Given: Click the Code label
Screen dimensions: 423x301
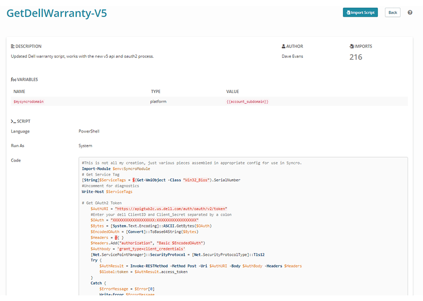Looking at the screenshot, I should 16,160.
